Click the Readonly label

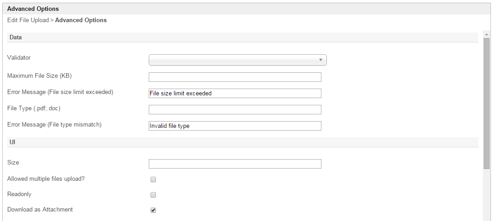[19, 194]
